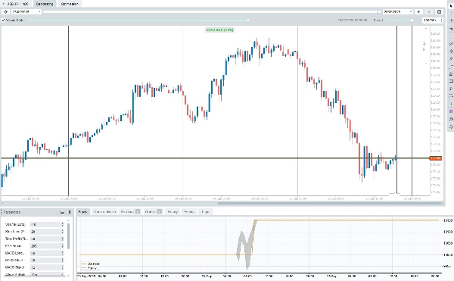Click the orange current price label
The width and height of the screenshot is (454, 281).
click(x=436, y=158)
